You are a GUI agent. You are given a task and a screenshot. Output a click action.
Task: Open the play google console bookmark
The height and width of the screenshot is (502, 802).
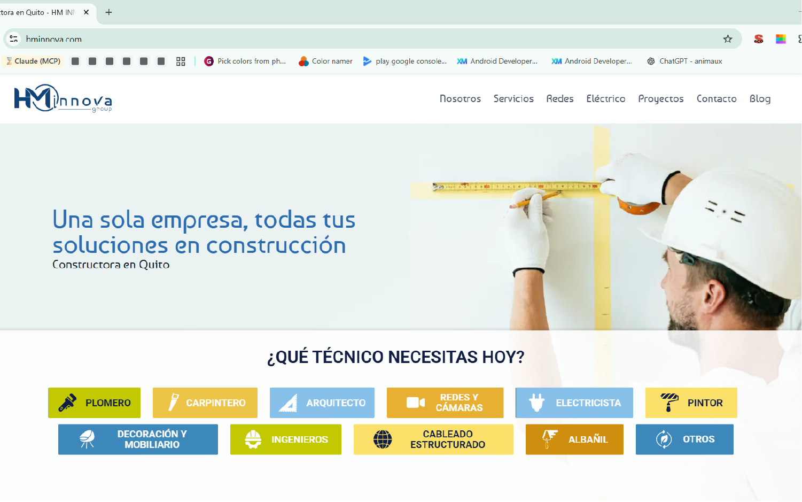point(404,61)
